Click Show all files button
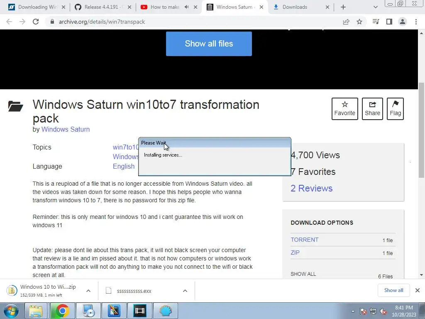425x319 pixels. tap(209, 44)
